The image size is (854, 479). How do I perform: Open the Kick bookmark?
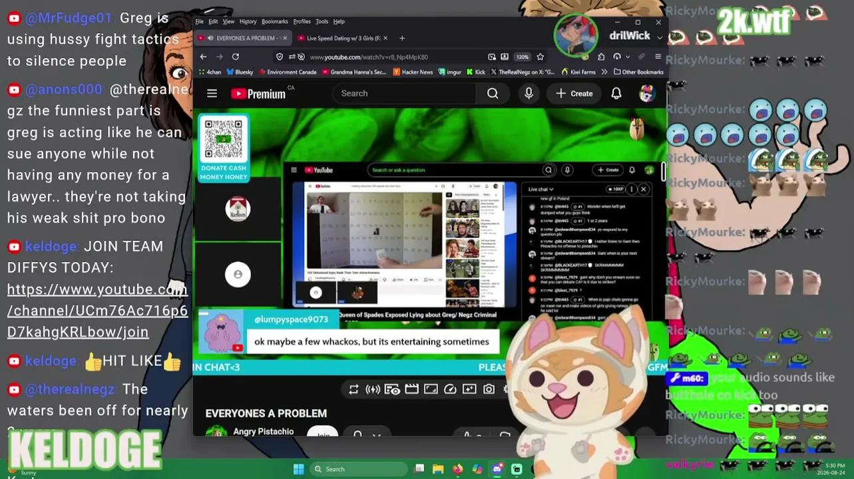[x=475, y=72]
